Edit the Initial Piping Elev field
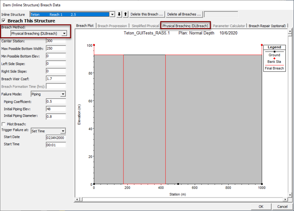The image size is (294, 211). [55, 109]
